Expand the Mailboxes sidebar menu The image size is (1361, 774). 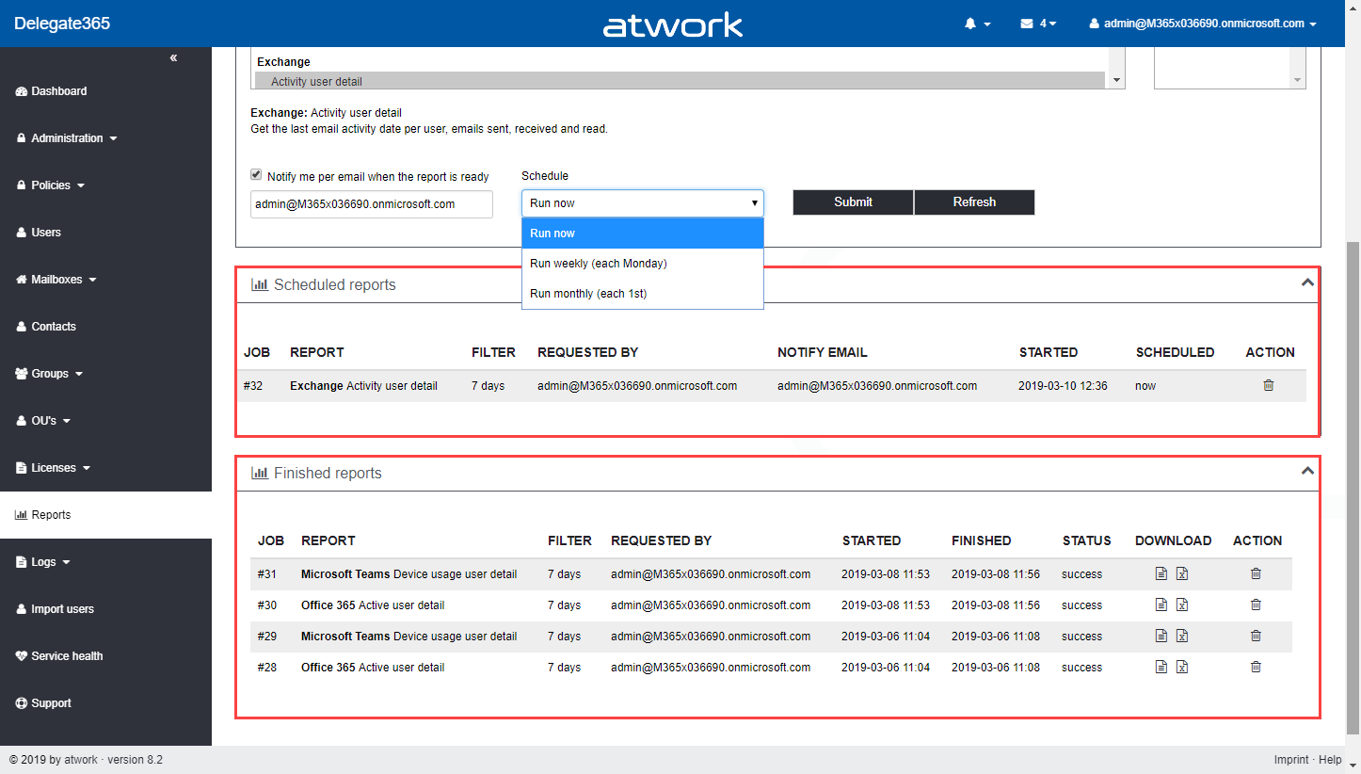coord(64,280)
